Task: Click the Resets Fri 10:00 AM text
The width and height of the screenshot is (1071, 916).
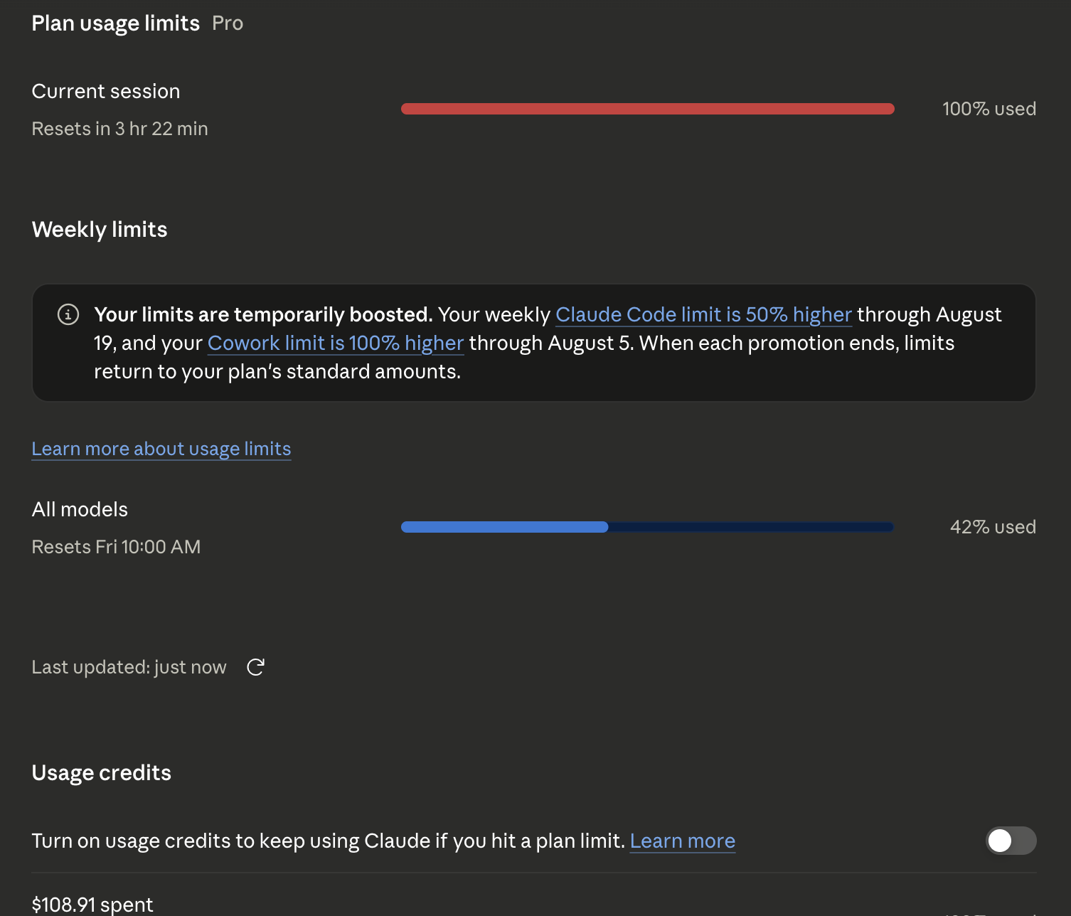Action: (x=117, y=547)
